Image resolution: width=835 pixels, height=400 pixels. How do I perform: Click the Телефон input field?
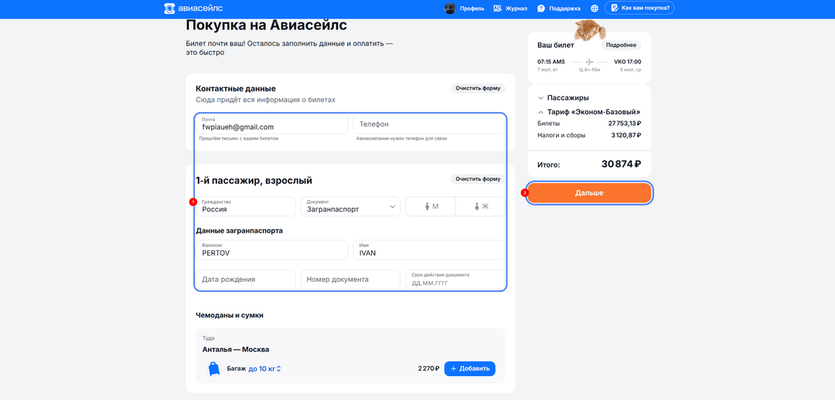pyautogui.click(x=428, y=124)
